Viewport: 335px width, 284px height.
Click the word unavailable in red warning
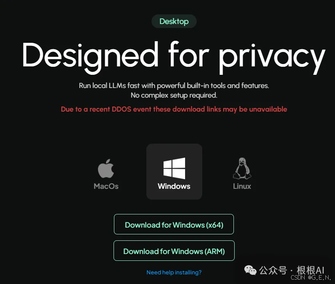(268, 109)
